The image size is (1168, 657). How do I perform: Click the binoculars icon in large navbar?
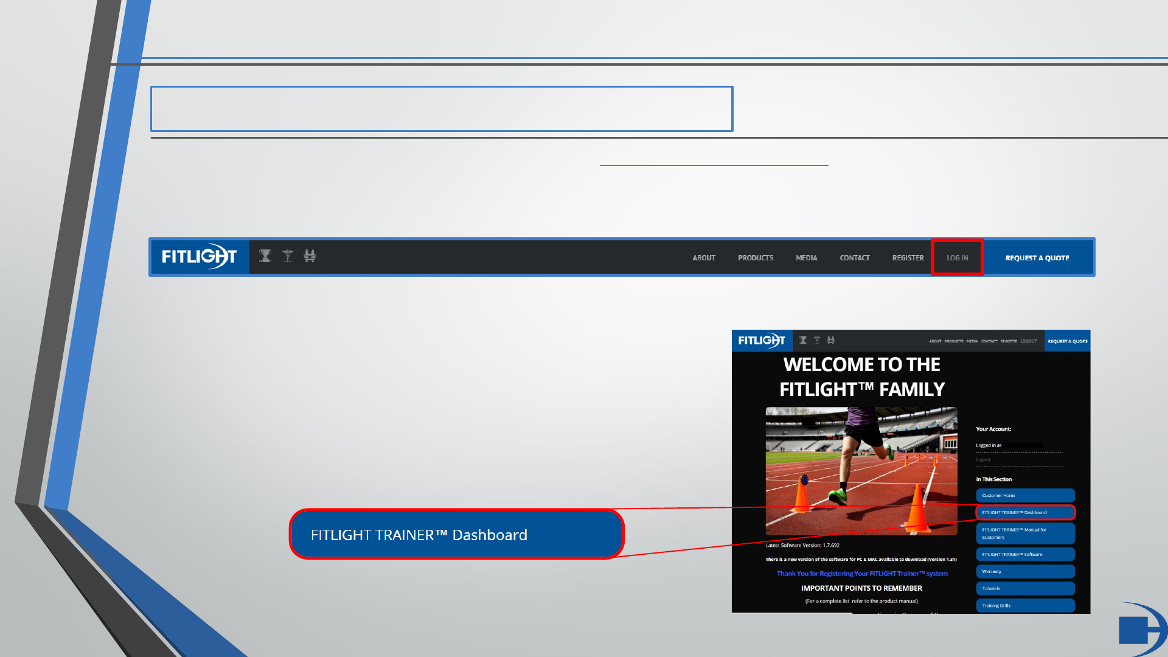(310, 256)
